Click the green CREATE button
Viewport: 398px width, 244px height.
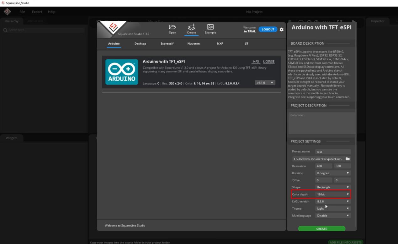pyautogui.click(x=321, y=229)
